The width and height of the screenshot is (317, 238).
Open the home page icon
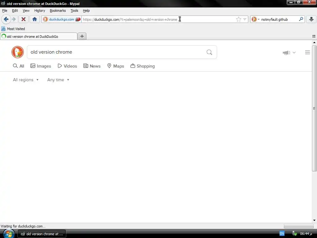[35, 19]
